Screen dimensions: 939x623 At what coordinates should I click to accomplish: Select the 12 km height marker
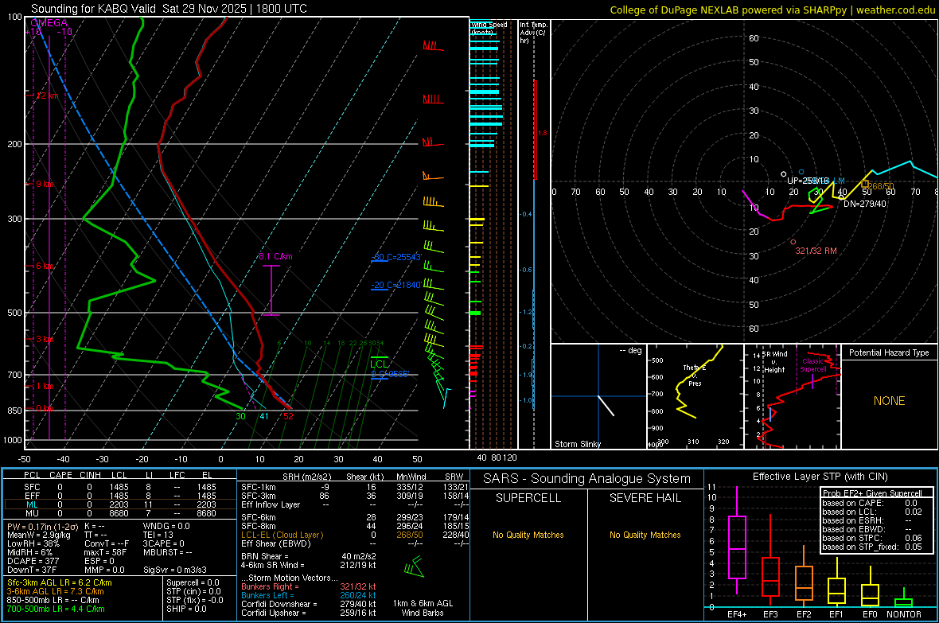(x=47, y=95)
